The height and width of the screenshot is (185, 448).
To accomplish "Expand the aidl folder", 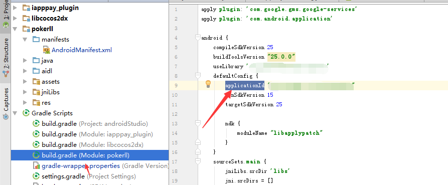I will point(25,71).
